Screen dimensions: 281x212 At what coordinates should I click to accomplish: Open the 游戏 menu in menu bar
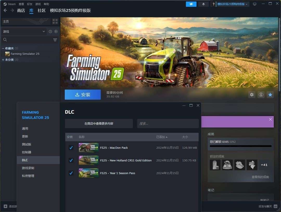point(38,4)
